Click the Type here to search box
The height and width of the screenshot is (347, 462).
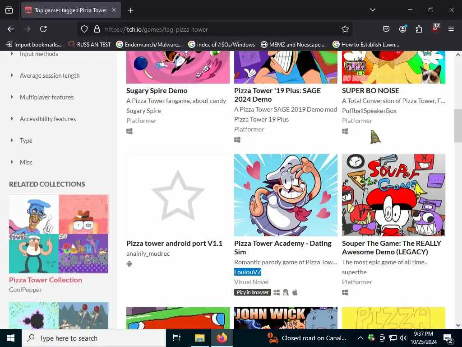click(94, 338)
